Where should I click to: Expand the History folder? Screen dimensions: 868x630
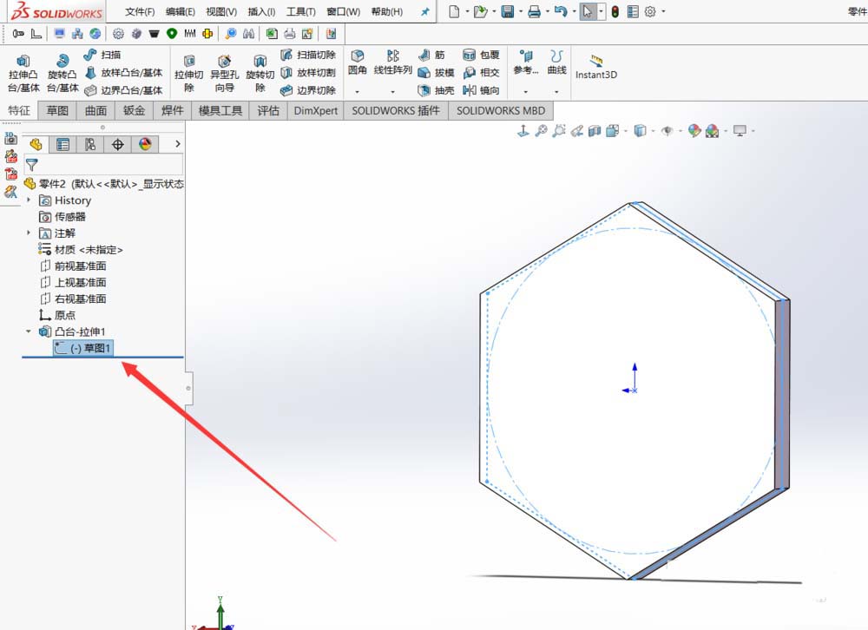tap(29, 200)
